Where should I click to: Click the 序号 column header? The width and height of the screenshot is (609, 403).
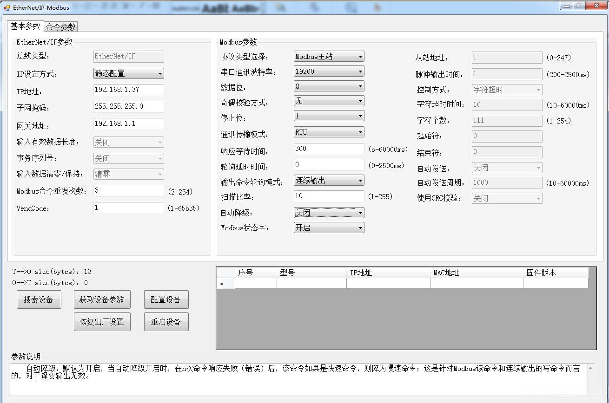pos(256,273)
